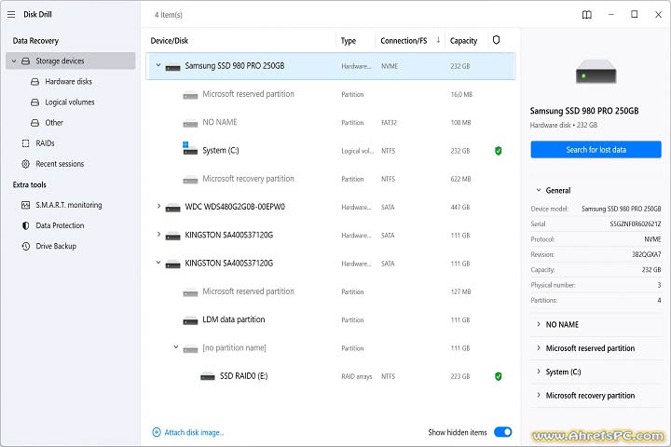Open Recent sessions in the sidebar

pos(60,164)
